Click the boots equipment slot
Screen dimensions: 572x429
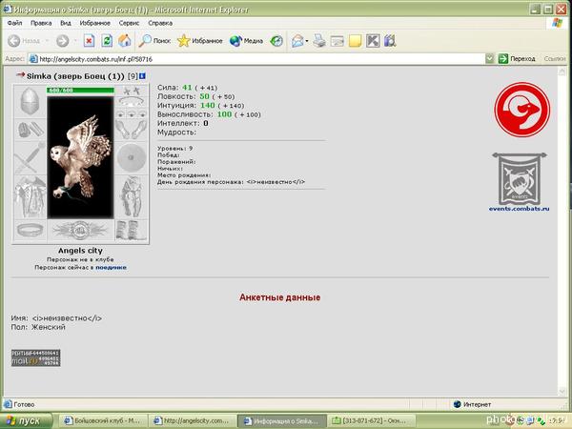132,230
